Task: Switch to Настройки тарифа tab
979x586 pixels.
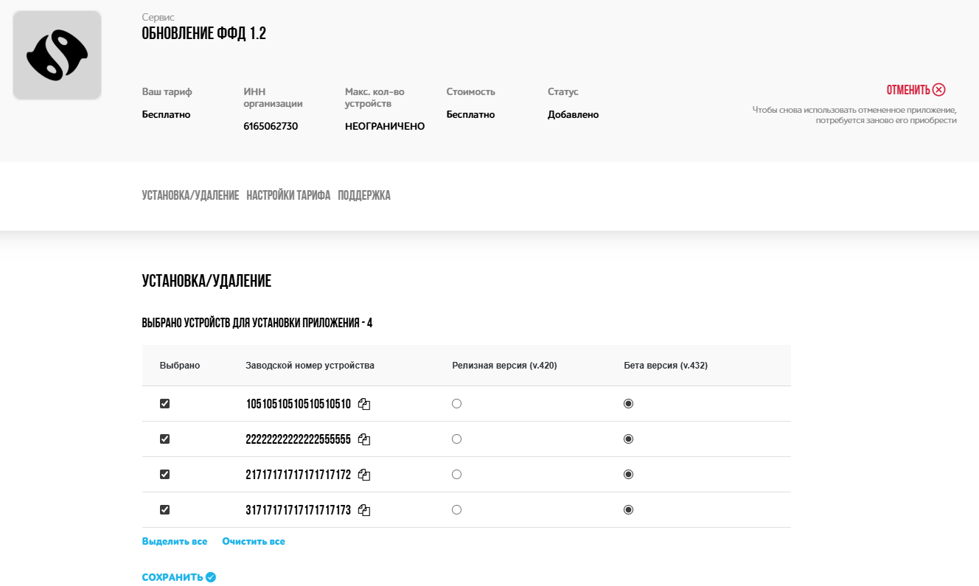Action: point(288,195)
